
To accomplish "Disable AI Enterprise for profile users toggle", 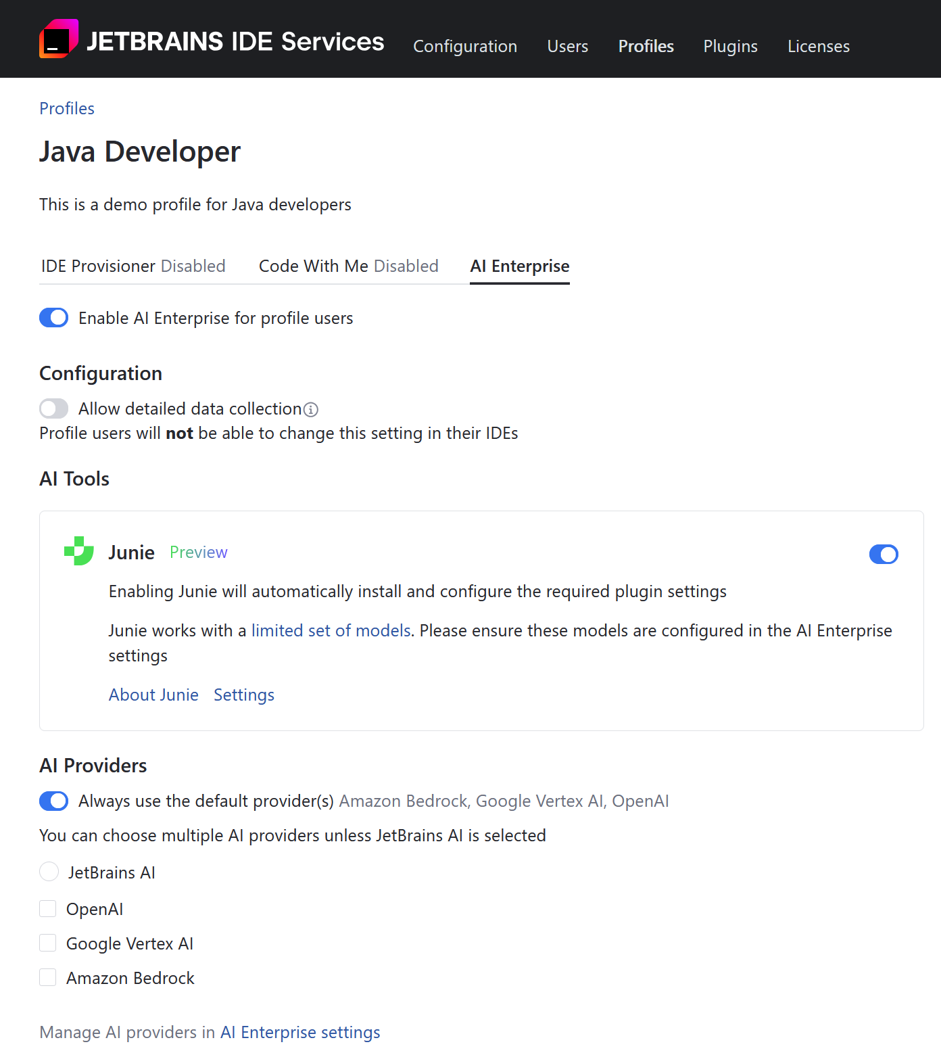I will tap(54, 318).
